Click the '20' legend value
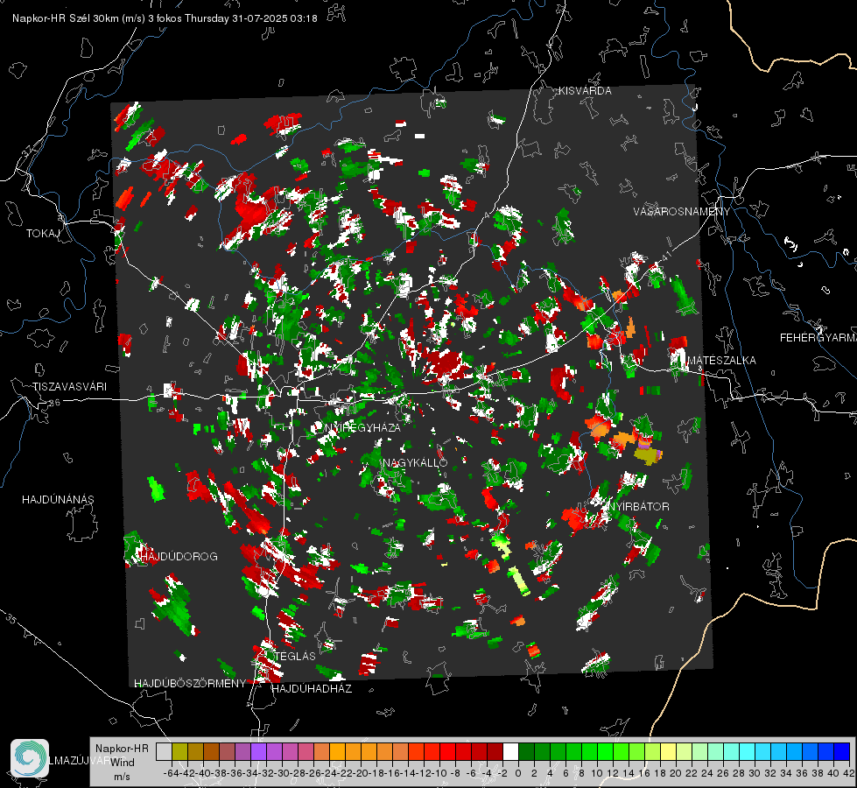This screenshot has height=788, width=857. 676,773
